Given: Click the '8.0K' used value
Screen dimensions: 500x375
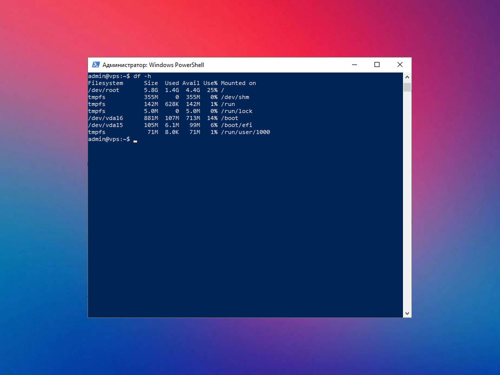Looking at the screenshot, I should (x=172, y=132).
